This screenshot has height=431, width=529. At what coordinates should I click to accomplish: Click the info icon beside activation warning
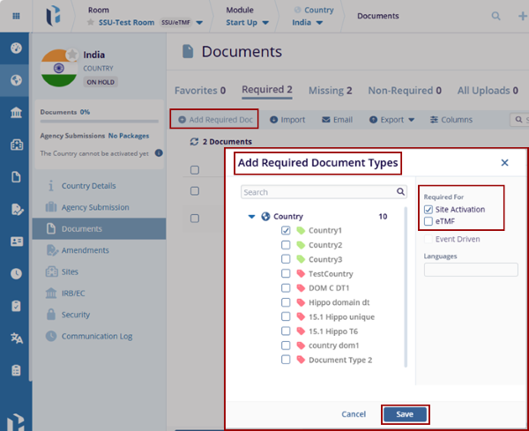point(159,152)
